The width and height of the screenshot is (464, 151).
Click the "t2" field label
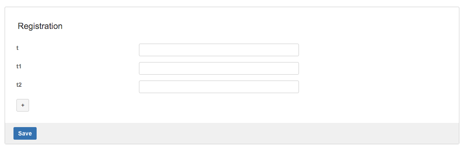click(19, 85)
